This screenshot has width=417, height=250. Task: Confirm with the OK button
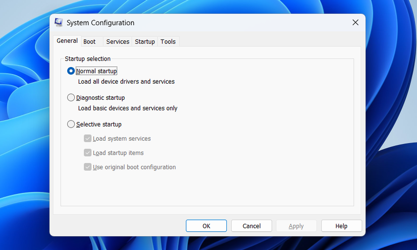coord(206,226)
